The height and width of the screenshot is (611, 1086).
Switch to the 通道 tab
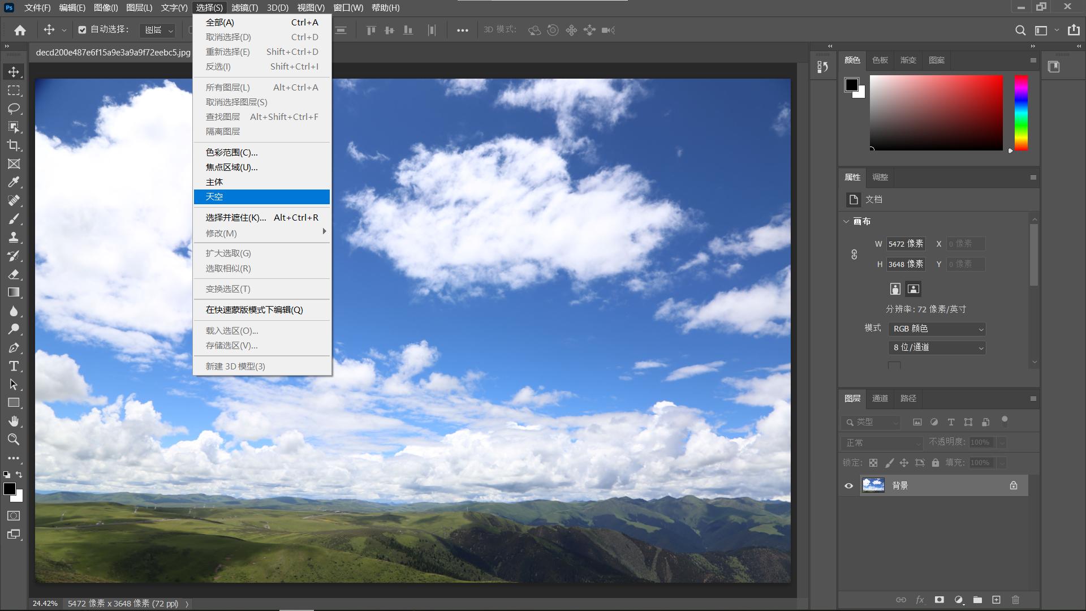(880, 398)
